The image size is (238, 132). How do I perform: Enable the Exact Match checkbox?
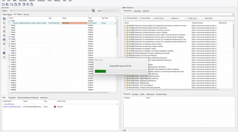(140, 18)
